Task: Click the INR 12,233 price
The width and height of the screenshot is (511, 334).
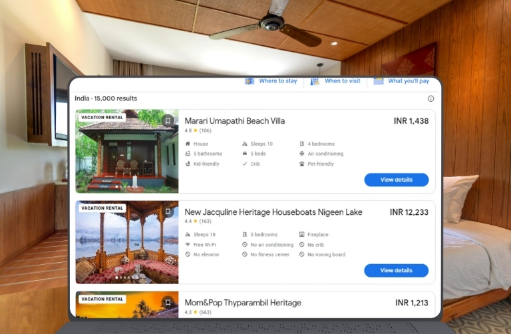Action: pos(409,212)
